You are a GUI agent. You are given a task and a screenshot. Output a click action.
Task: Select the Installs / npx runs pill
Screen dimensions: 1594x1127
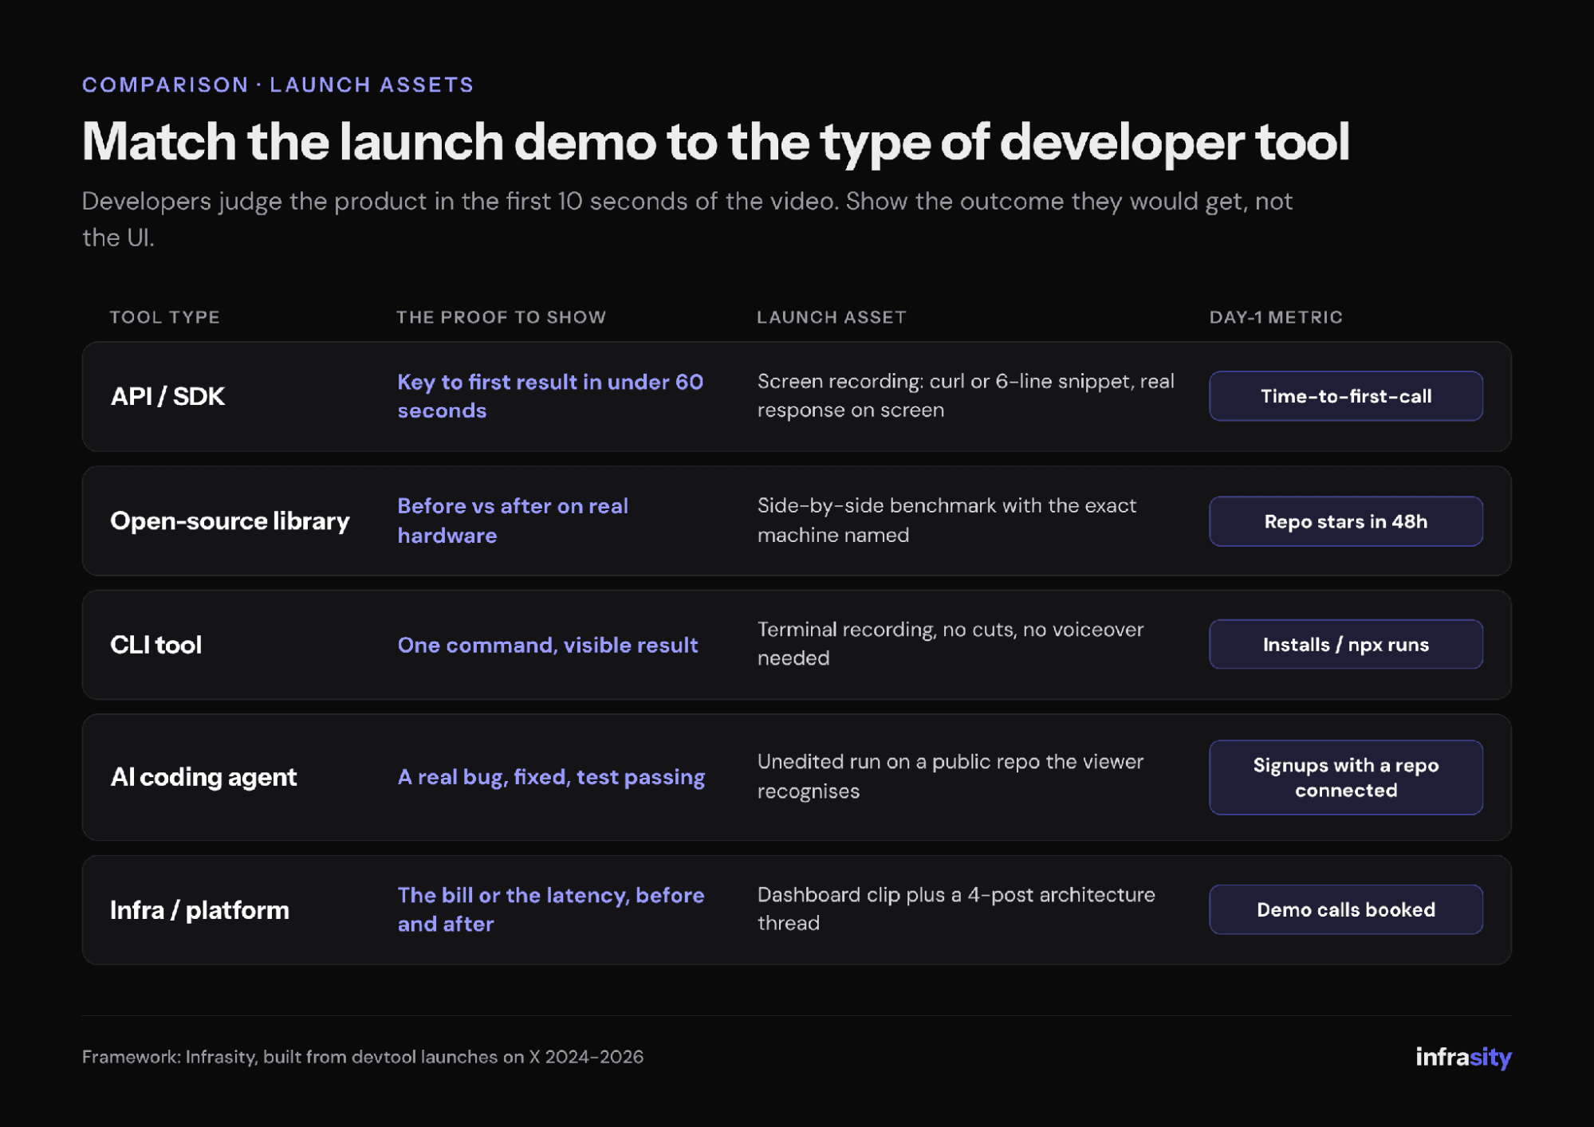[1345, 644]
